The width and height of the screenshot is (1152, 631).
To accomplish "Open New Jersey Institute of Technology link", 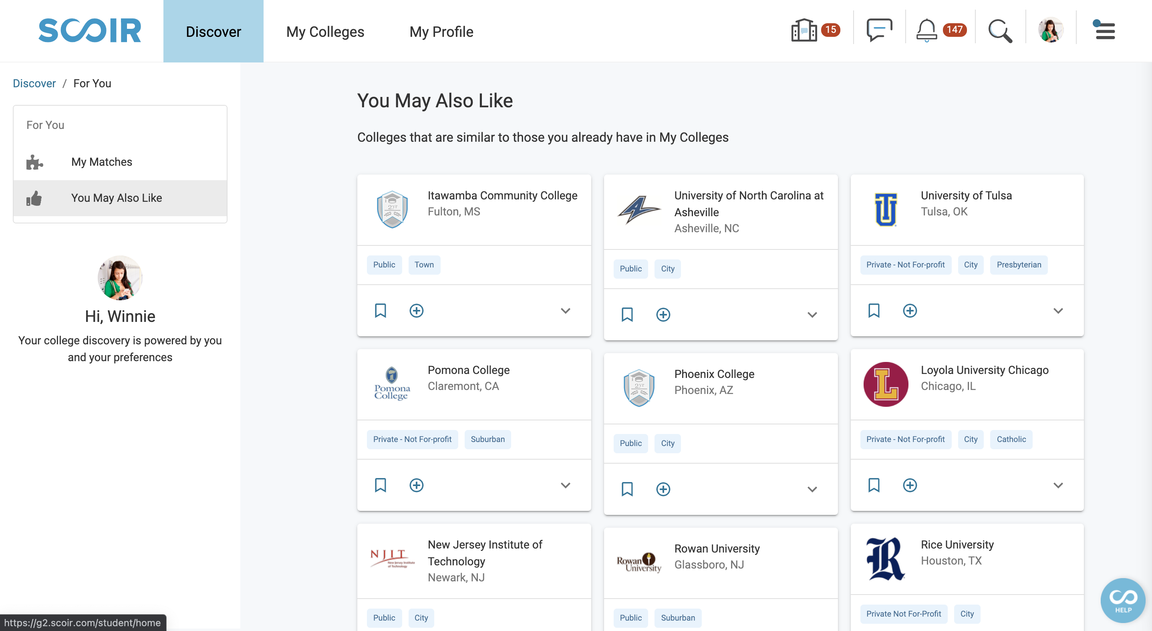I will pos(485,553).
